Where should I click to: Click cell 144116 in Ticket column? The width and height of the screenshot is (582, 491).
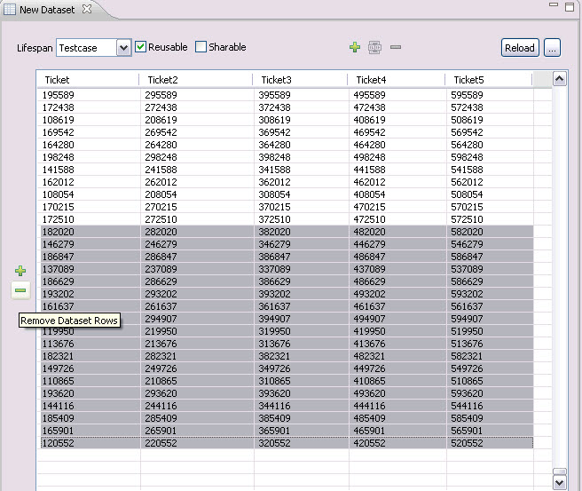coord(89,407)
